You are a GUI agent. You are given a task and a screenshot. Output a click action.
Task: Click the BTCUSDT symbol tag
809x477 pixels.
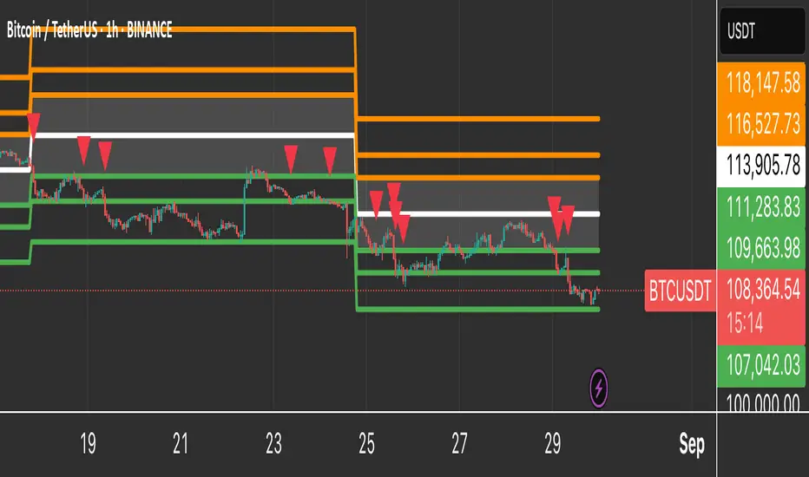pyautogui.click(x=680, y=291)
